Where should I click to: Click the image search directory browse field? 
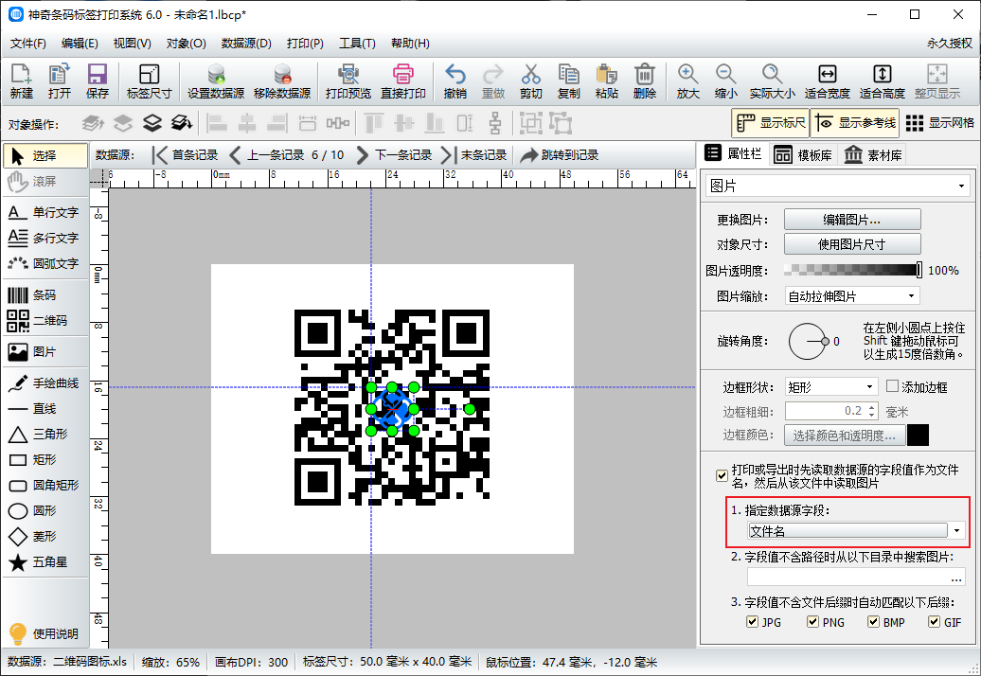coord(856,577)
